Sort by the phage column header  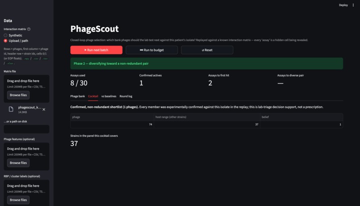[112, 117]
